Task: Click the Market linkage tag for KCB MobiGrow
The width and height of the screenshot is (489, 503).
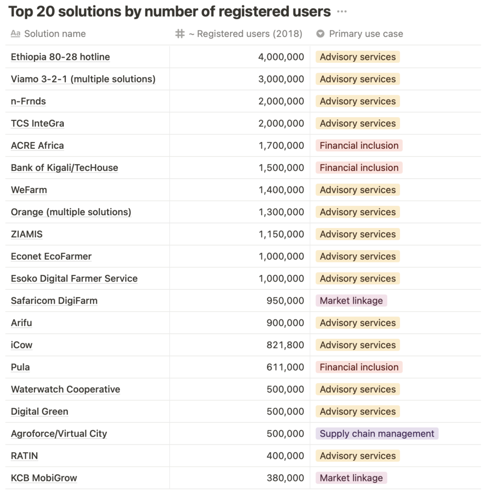Action: pos(351,477)
